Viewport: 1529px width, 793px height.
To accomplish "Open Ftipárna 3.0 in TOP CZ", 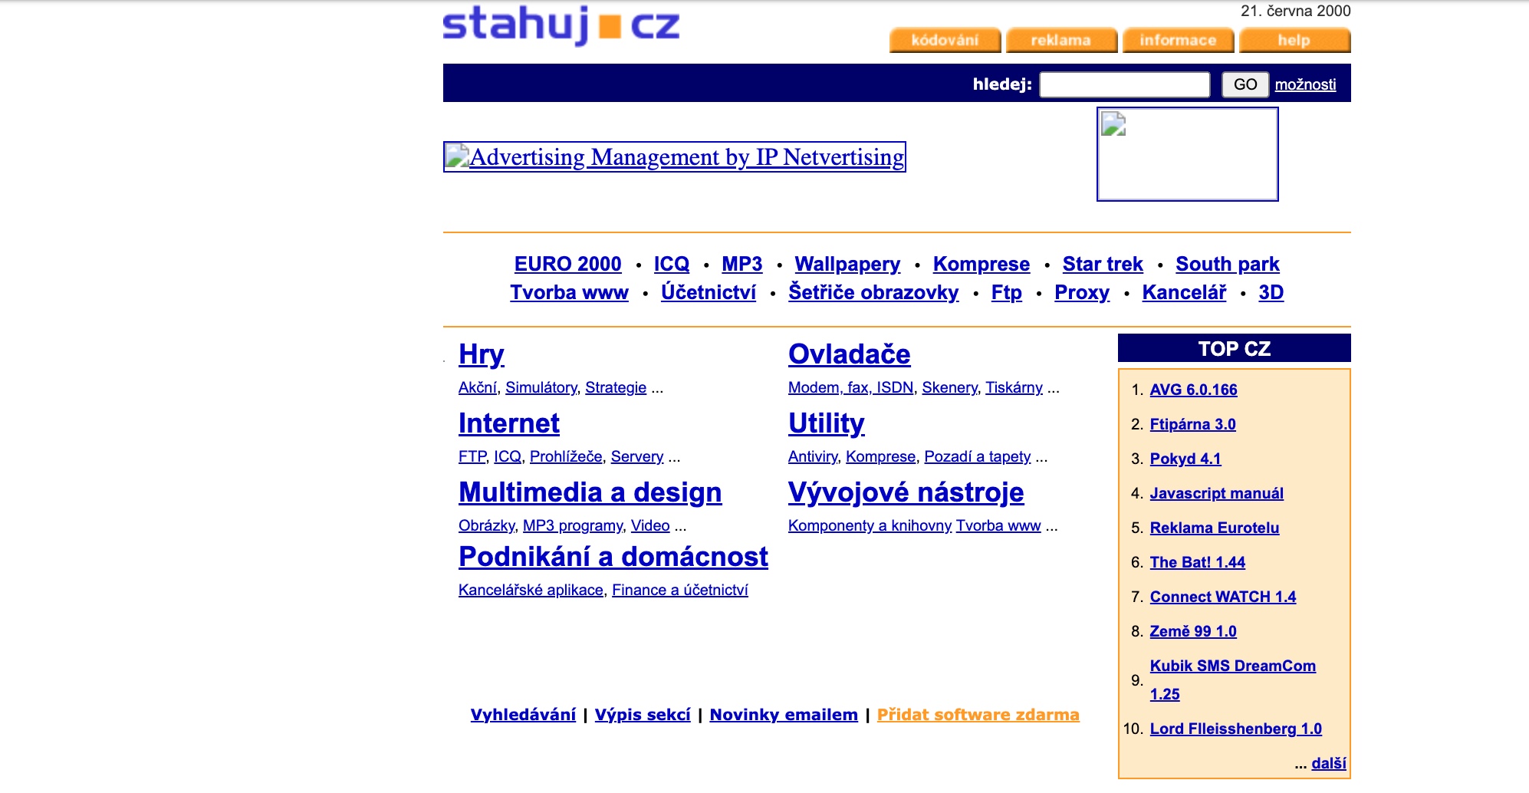I will click(x=1193, y=424).
